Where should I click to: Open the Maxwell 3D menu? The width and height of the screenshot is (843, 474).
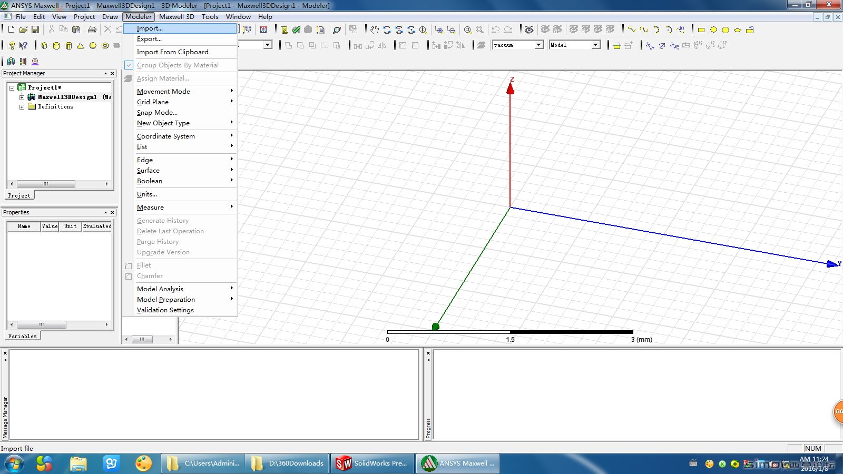(177, 16)
